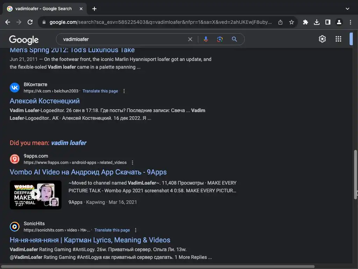Open Vombo AI Video 9Apps result
The height and width of the screenshot is (269, 358).
(x=88, y=172)
